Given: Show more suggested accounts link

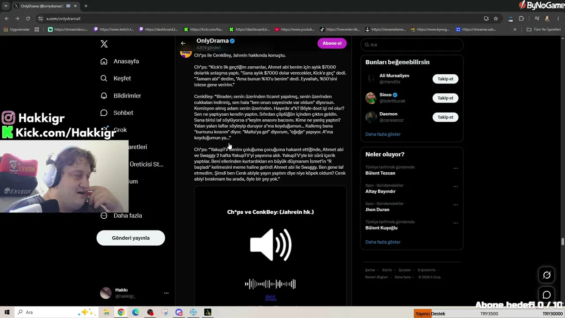Looking at the screenshot, I should pyautogui.click(x=383, y=134).
